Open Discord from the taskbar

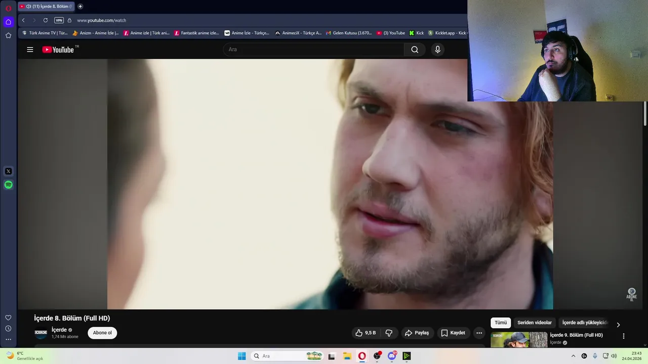[x=392, y=356]
